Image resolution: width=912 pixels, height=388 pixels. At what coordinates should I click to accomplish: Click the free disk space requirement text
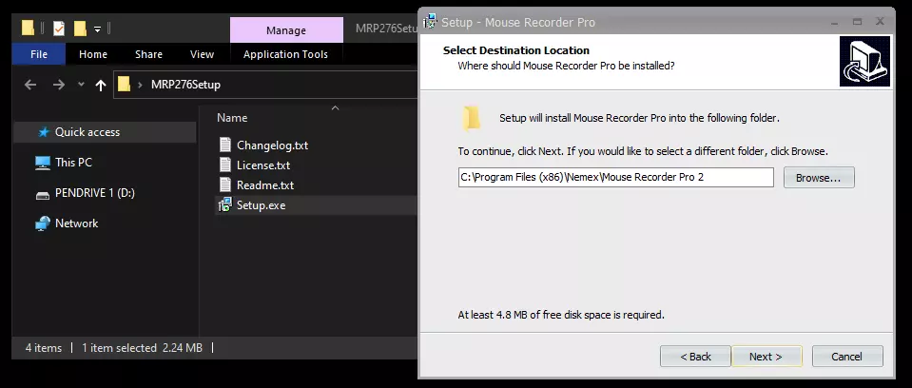(561, 315)
